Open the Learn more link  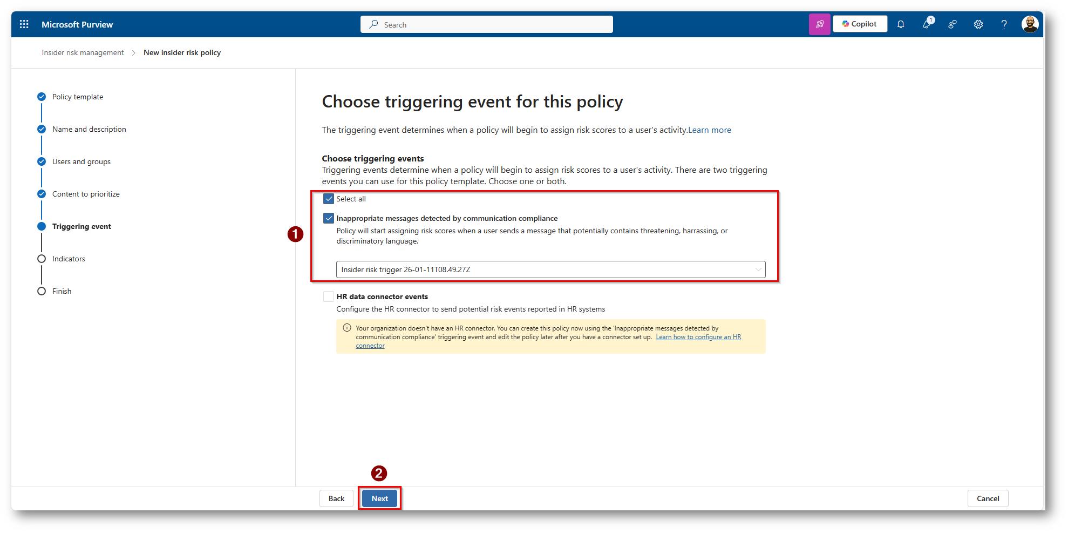pyautogui.click(x=710, y=130)
